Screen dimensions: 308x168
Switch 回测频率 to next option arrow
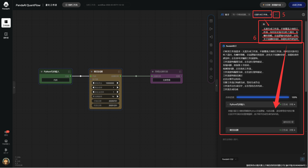118,97
